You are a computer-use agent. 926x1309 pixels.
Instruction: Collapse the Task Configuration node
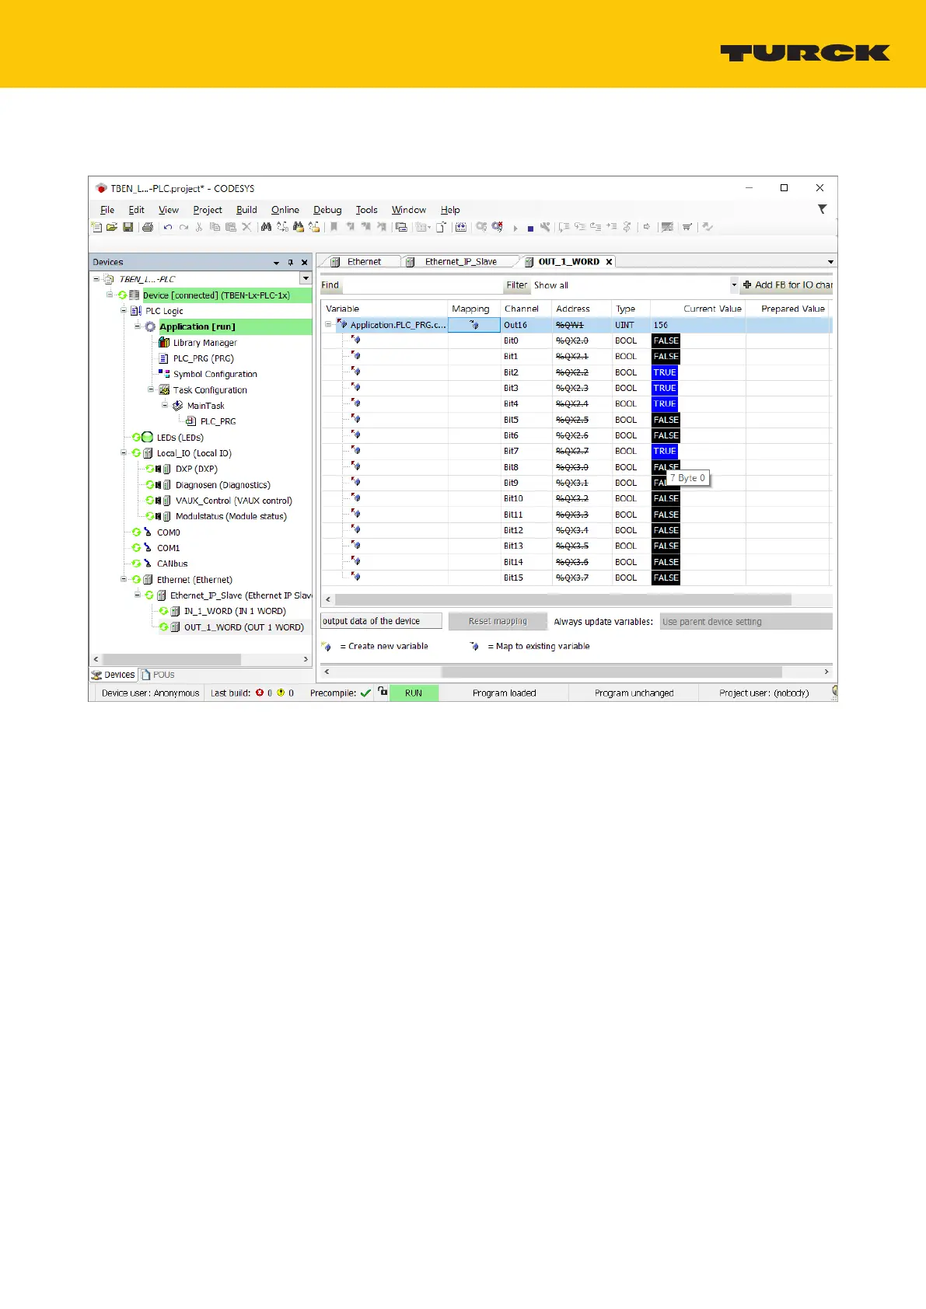[x=151, y=389]
